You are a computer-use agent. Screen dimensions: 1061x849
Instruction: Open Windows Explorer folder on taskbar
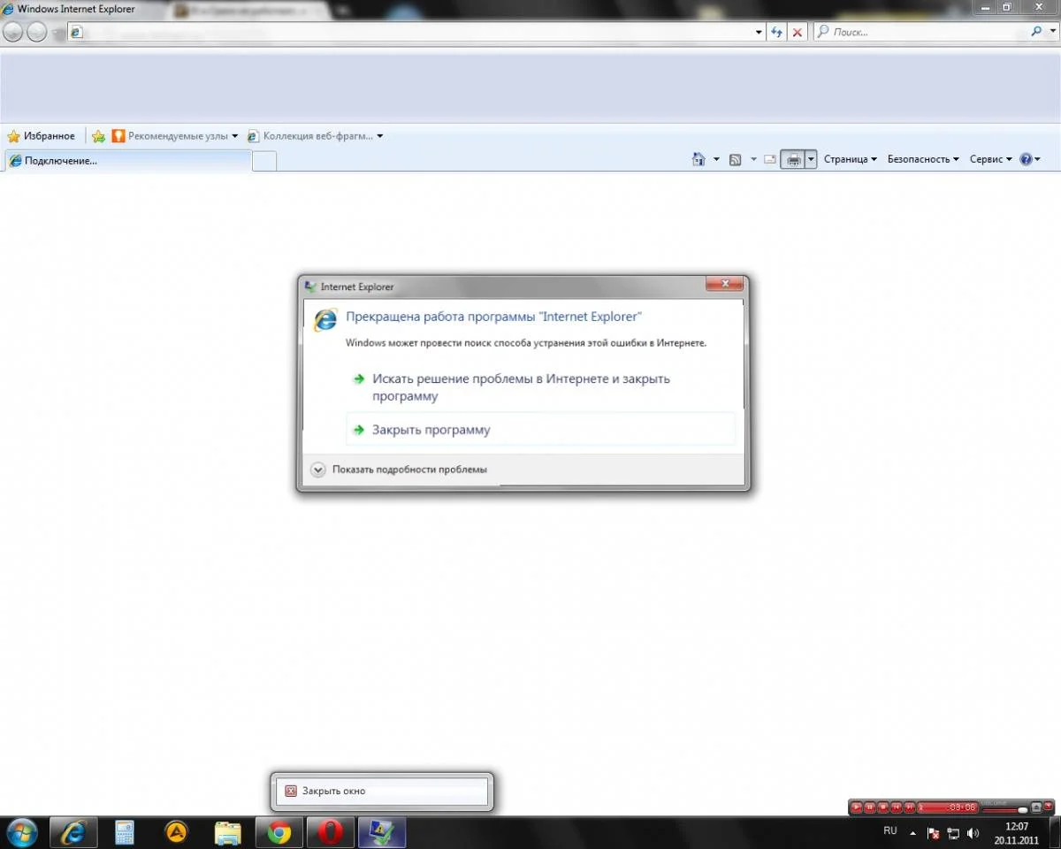(228, 832)
